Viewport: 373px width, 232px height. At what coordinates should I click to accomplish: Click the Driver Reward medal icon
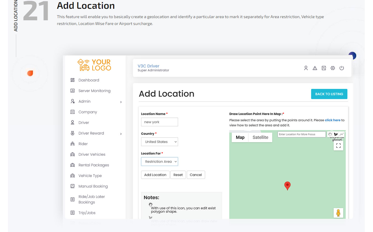[x=72, y=133]
